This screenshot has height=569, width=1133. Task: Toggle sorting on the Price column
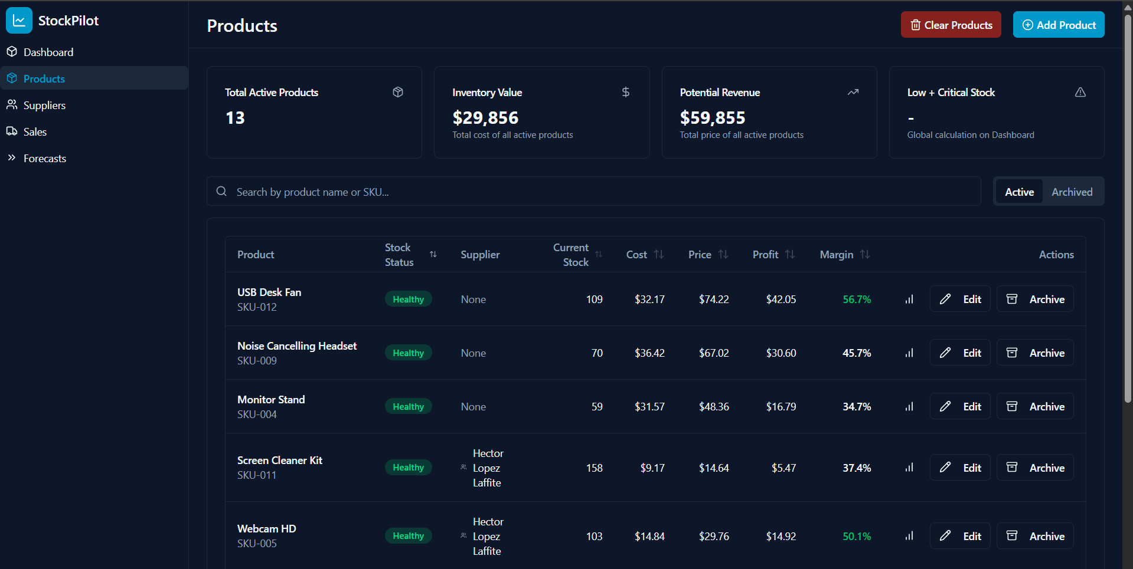click(723, 254)
